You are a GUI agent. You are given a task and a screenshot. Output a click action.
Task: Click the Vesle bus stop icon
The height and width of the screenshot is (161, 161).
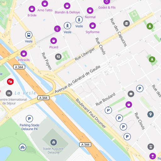click(29, 35)
